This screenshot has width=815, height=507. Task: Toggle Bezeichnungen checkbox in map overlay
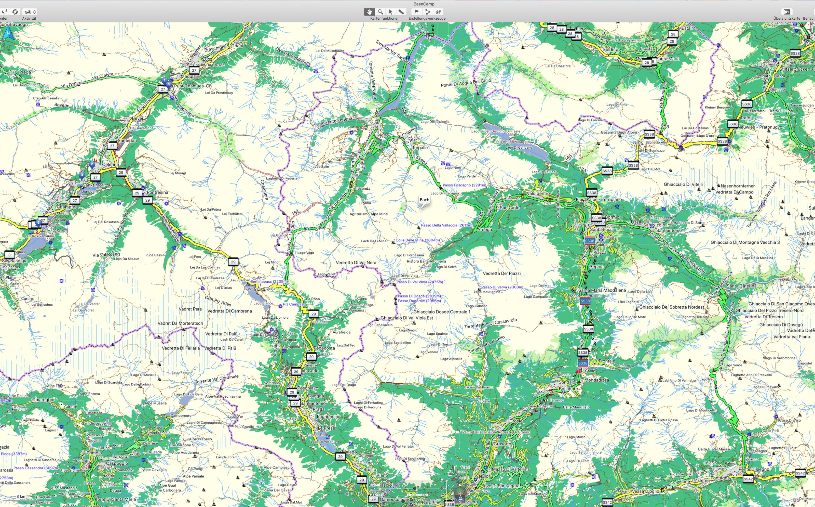click(412, 499)
